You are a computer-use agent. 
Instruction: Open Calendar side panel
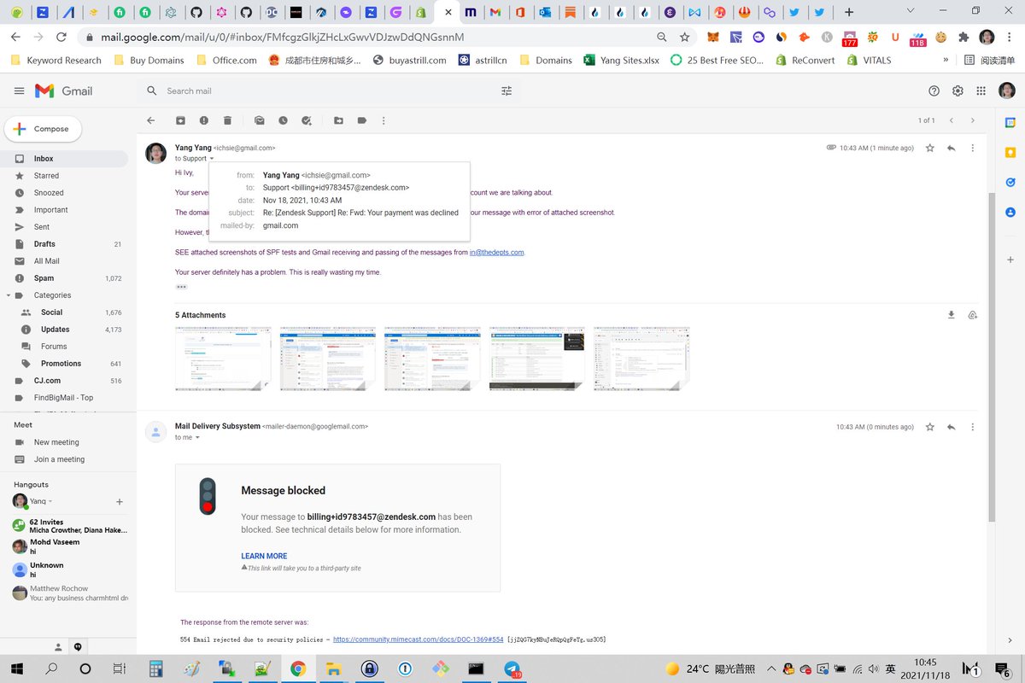(x=1010, y=123)
